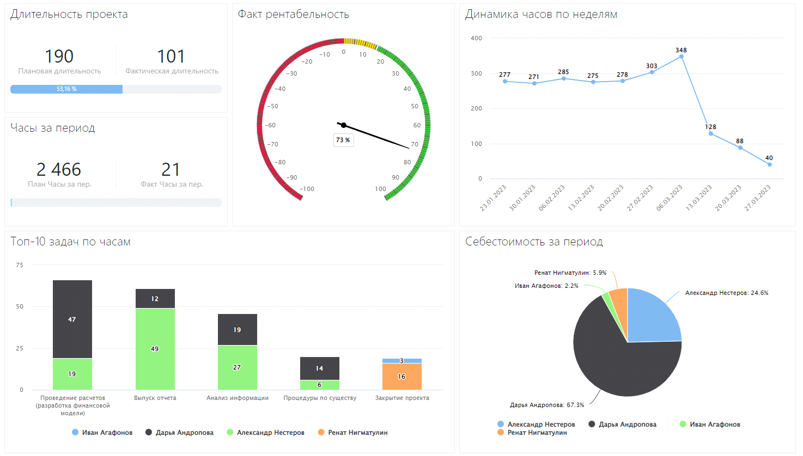Click the first data point labeled 277
The width and height of the screenshot is (803, 456).
[505, 82]
